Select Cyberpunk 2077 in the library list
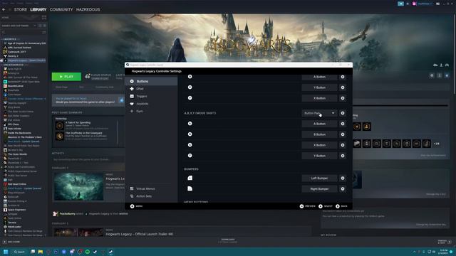The image size is (456, 256). click(x=17, y=52)
